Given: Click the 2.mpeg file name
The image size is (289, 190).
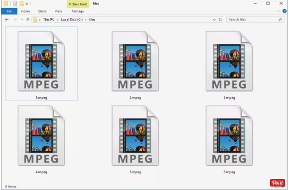Looking at the screenshot, I should point(135,97).
